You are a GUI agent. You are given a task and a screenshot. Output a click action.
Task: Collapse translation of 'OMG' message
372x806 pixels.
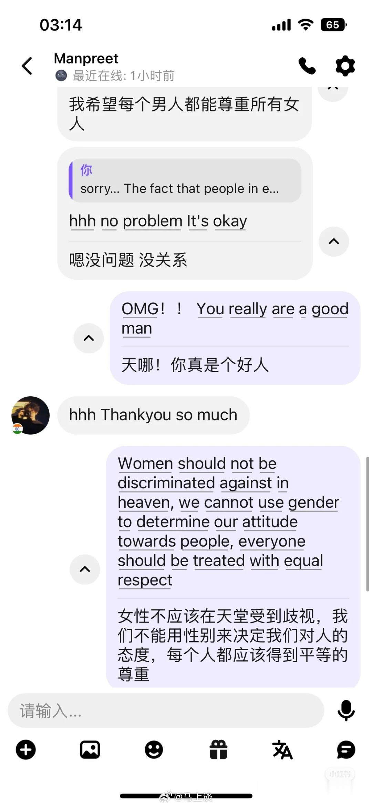click(x=89, y=338)
